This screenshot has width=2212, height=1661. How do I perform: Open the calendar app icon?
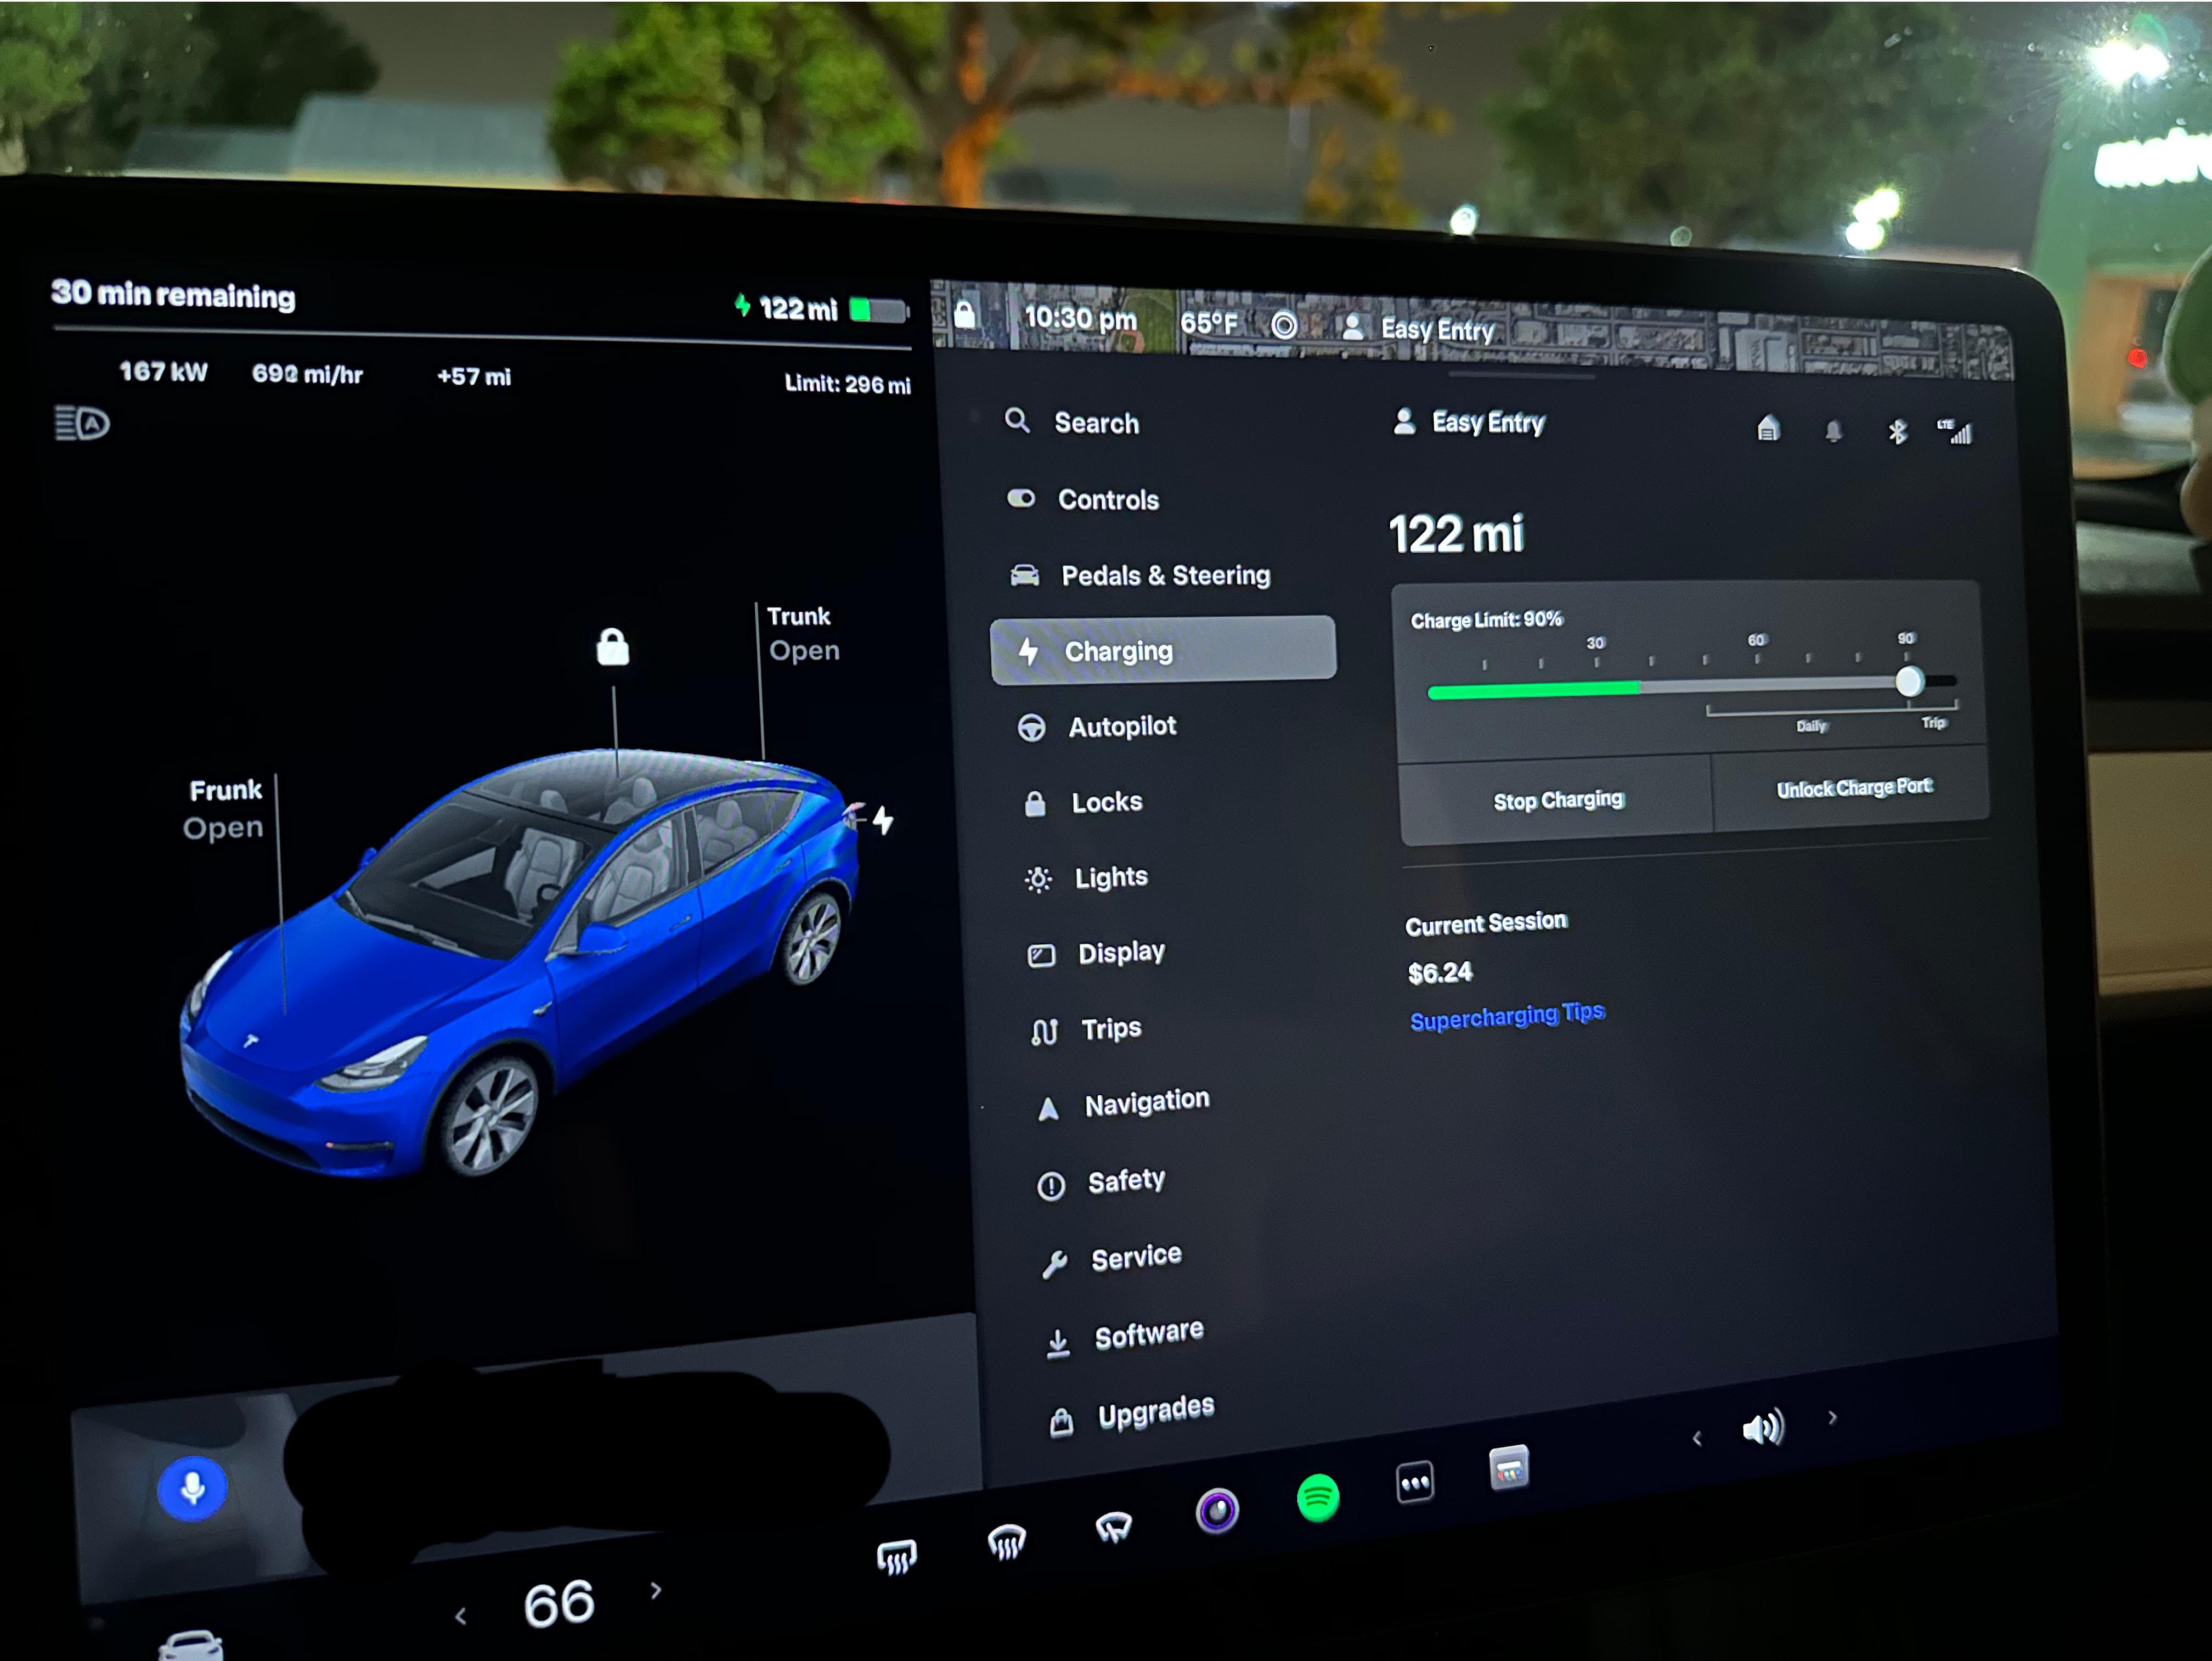[1508, 1468]
